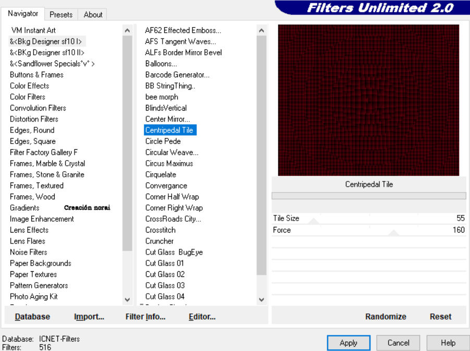Viewport: 470px width, 351px height.
Task: Select the Navigator tab
Action: click(23, 14)
